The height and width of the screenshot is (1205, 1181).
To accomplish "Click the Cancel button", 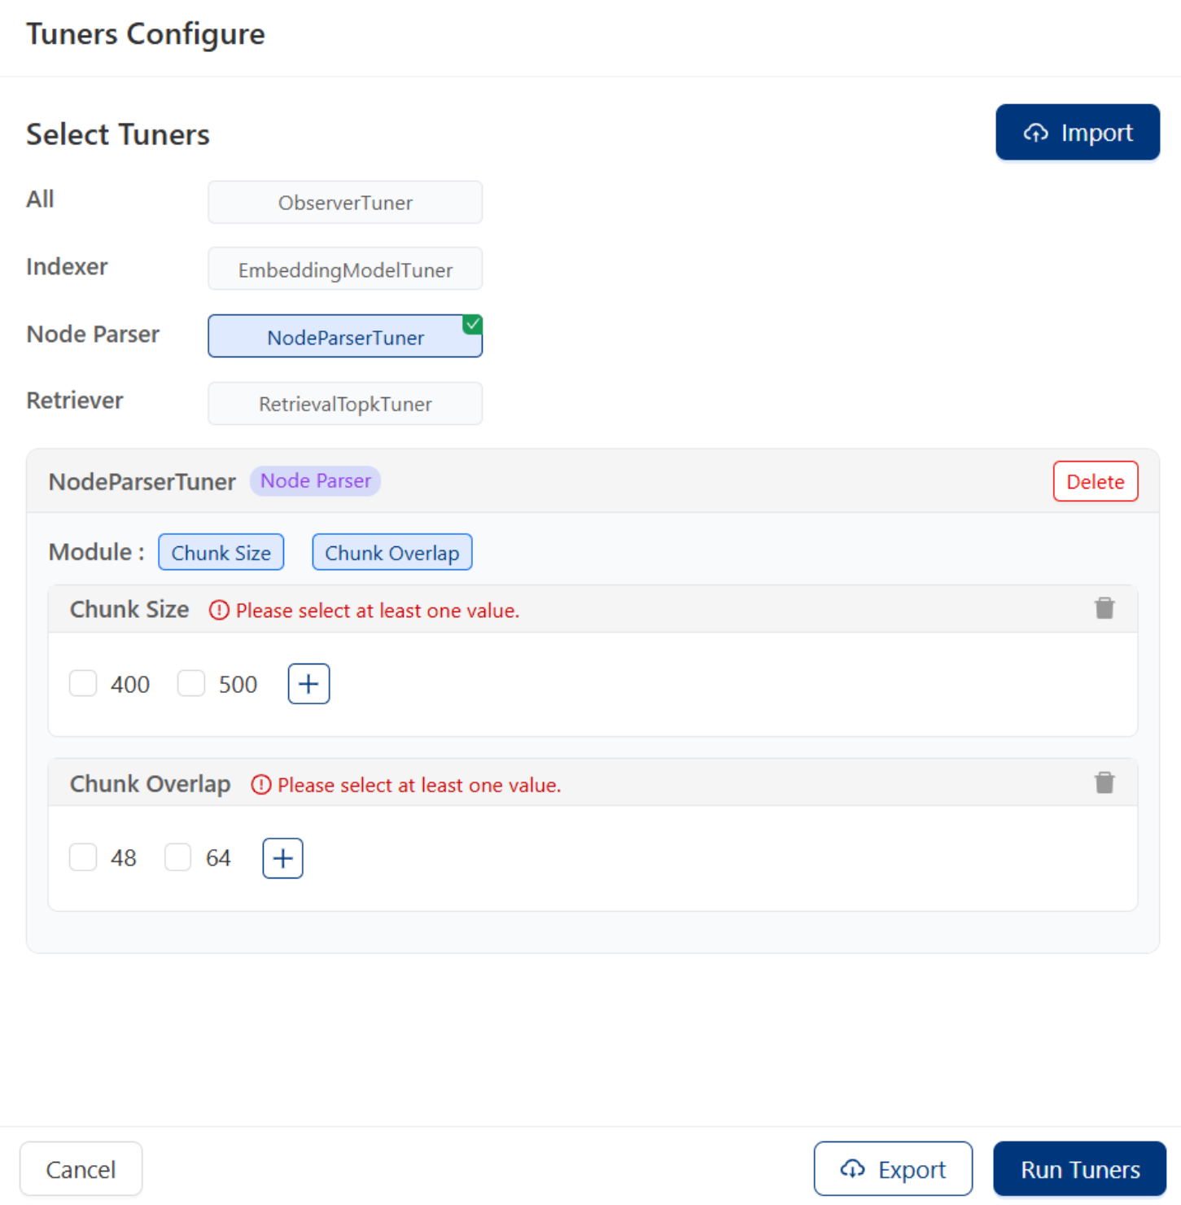I will (x=81, y=1168).
